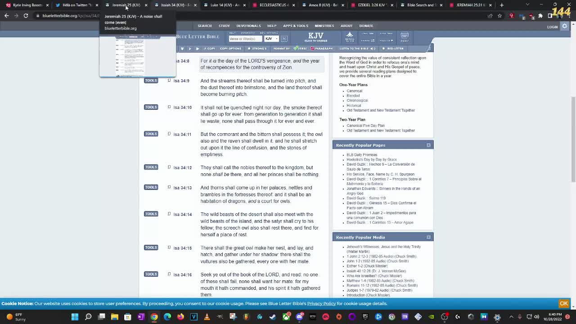Open the Devotionals menu
Screen dimensions: 576x324
click(248, 26)
